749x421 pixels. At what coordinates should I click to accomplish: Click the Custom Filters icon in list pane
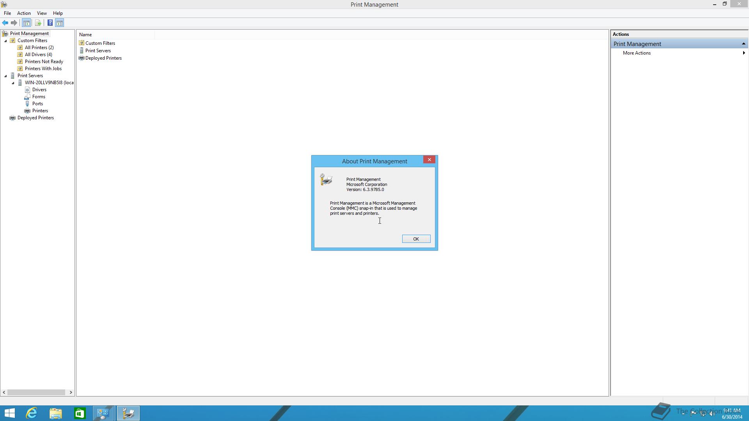click(82, 43)
